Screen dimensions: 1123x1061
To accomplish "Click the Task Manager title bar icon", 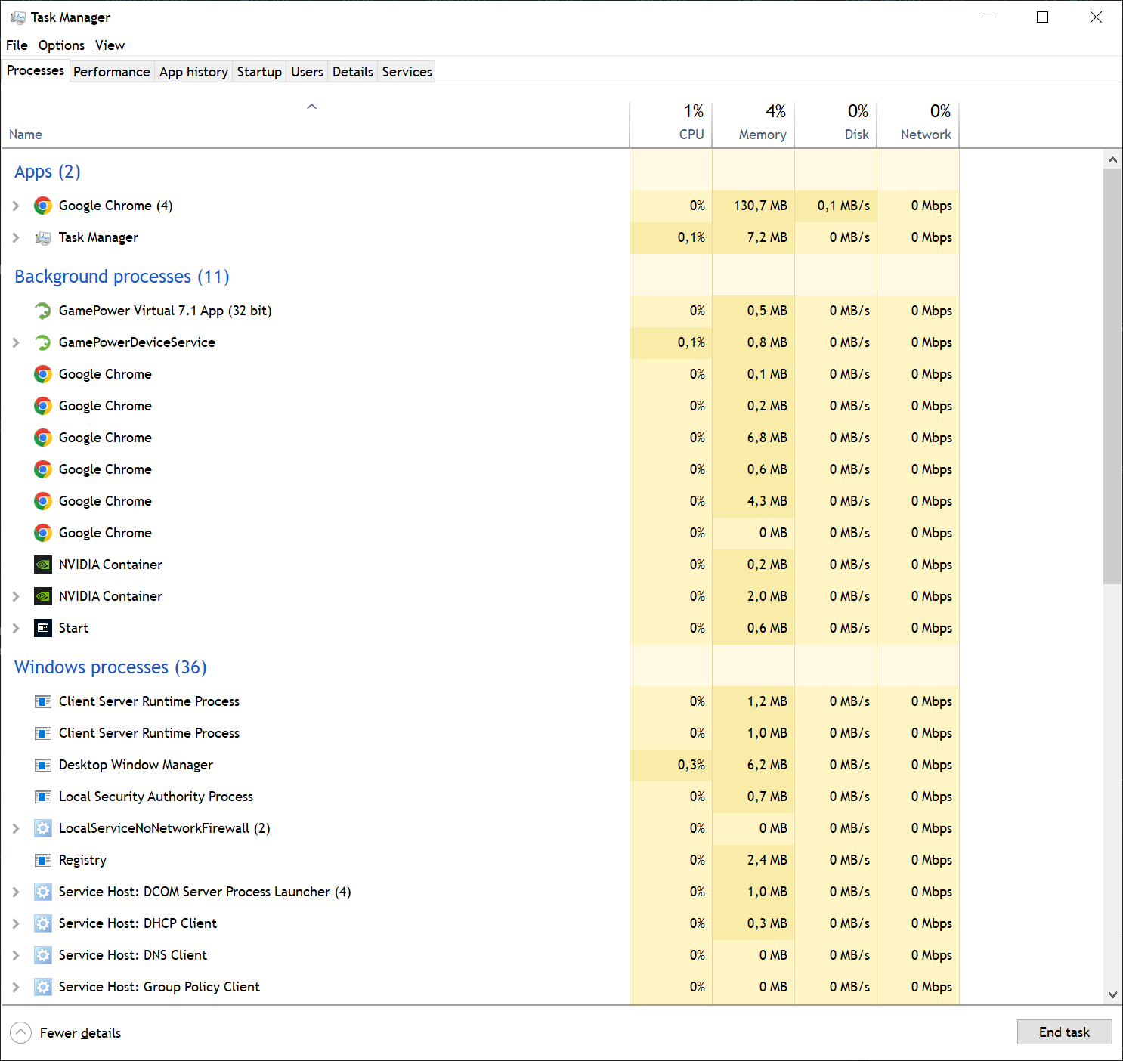I will click(18, 17).
